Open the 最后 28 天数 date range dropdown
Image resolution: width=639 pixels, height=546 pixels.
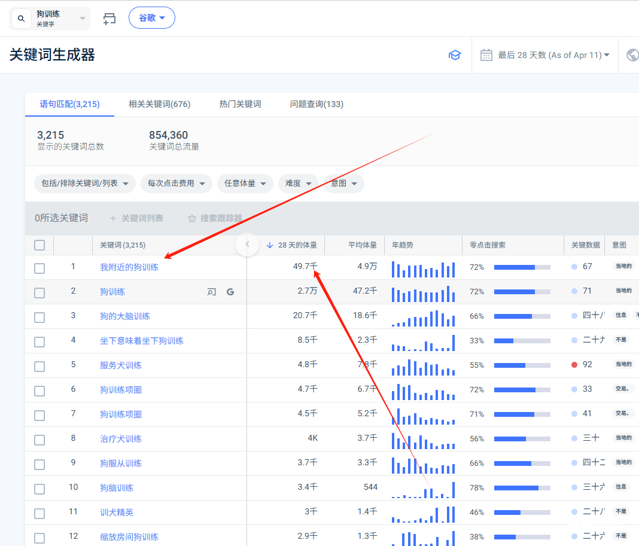tap(554, 55)
